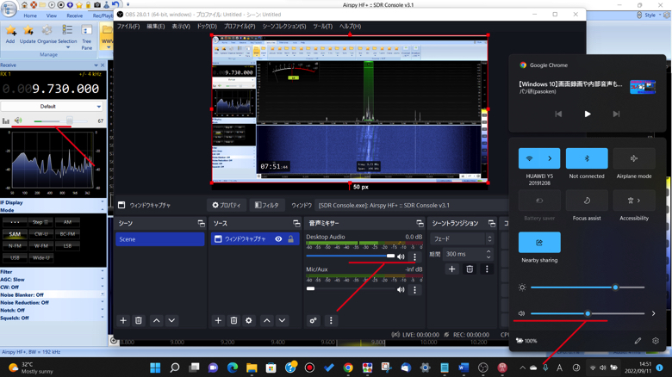672x377 pixels.
Task: Click the フィルタ button
Action: pyautogui.click(x=266, y=205)
